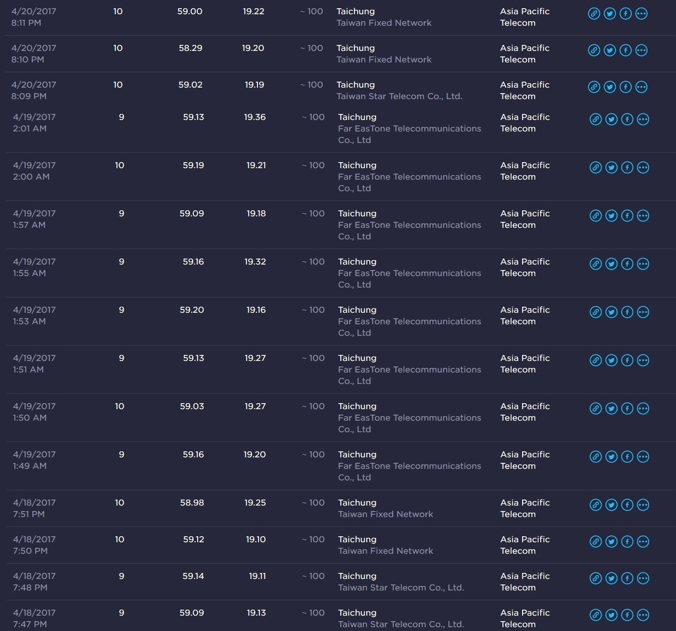The image size is (676, 631).
Task: Open more options for 8:10 PM result
Action: (x=641, y=50)
